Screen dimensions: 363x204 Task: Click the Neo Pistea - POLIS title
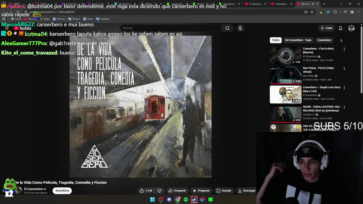pyautogui.click(x=318, y=70)
